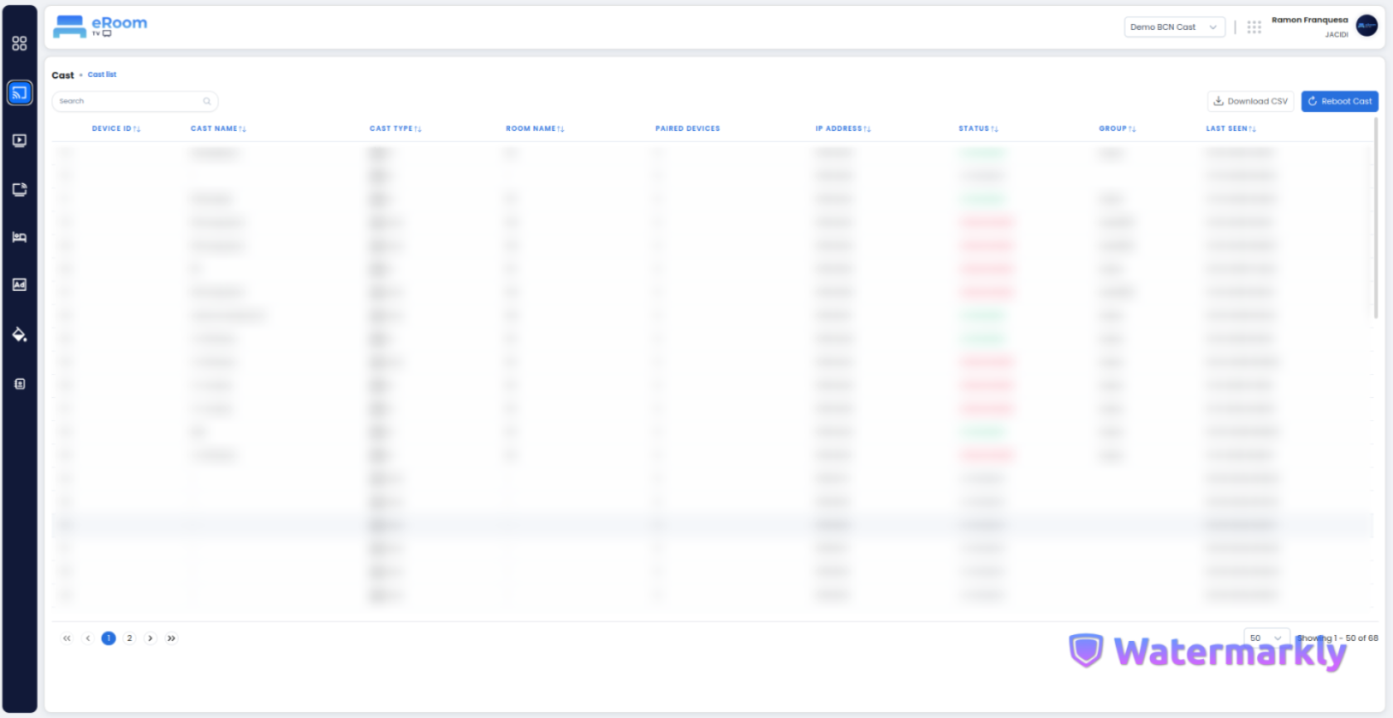Click the Cast list breadcrumb link

(x=102, y=75)
